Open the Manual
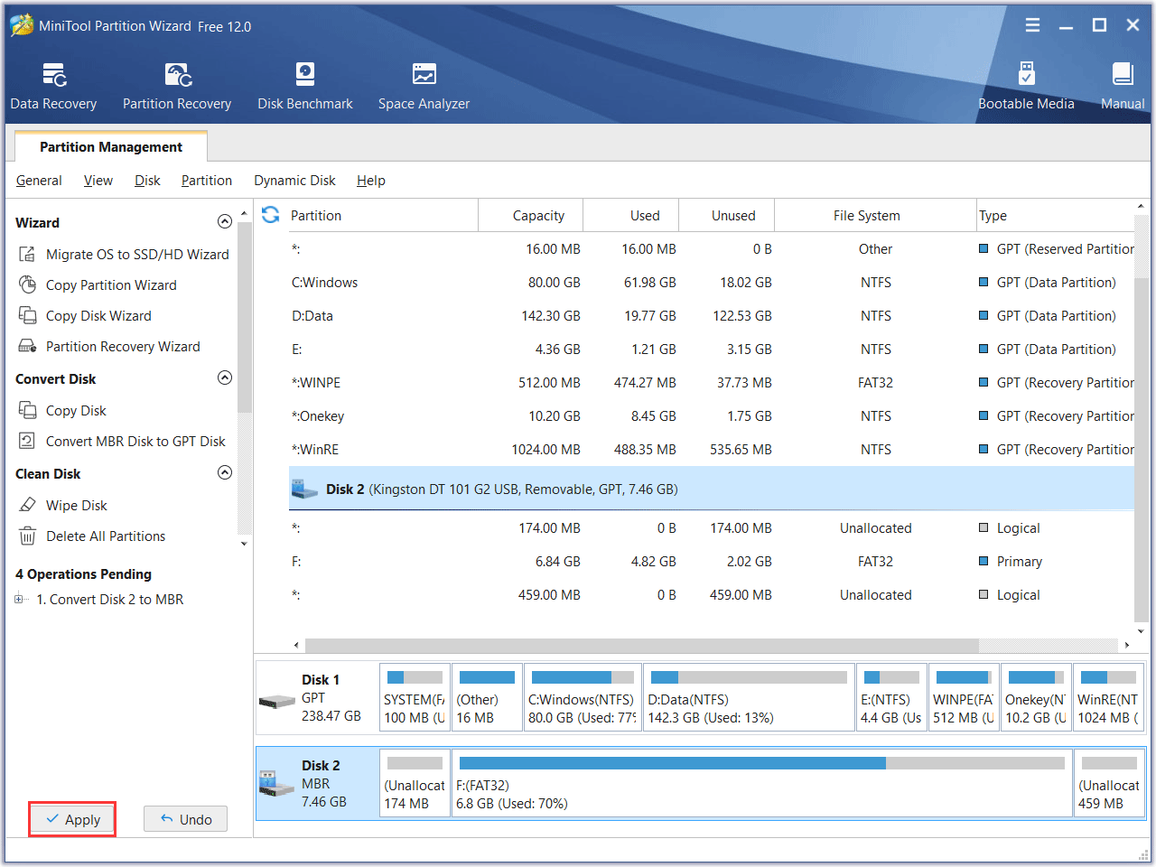1156x867 pixels. (x=1123, y=87)
